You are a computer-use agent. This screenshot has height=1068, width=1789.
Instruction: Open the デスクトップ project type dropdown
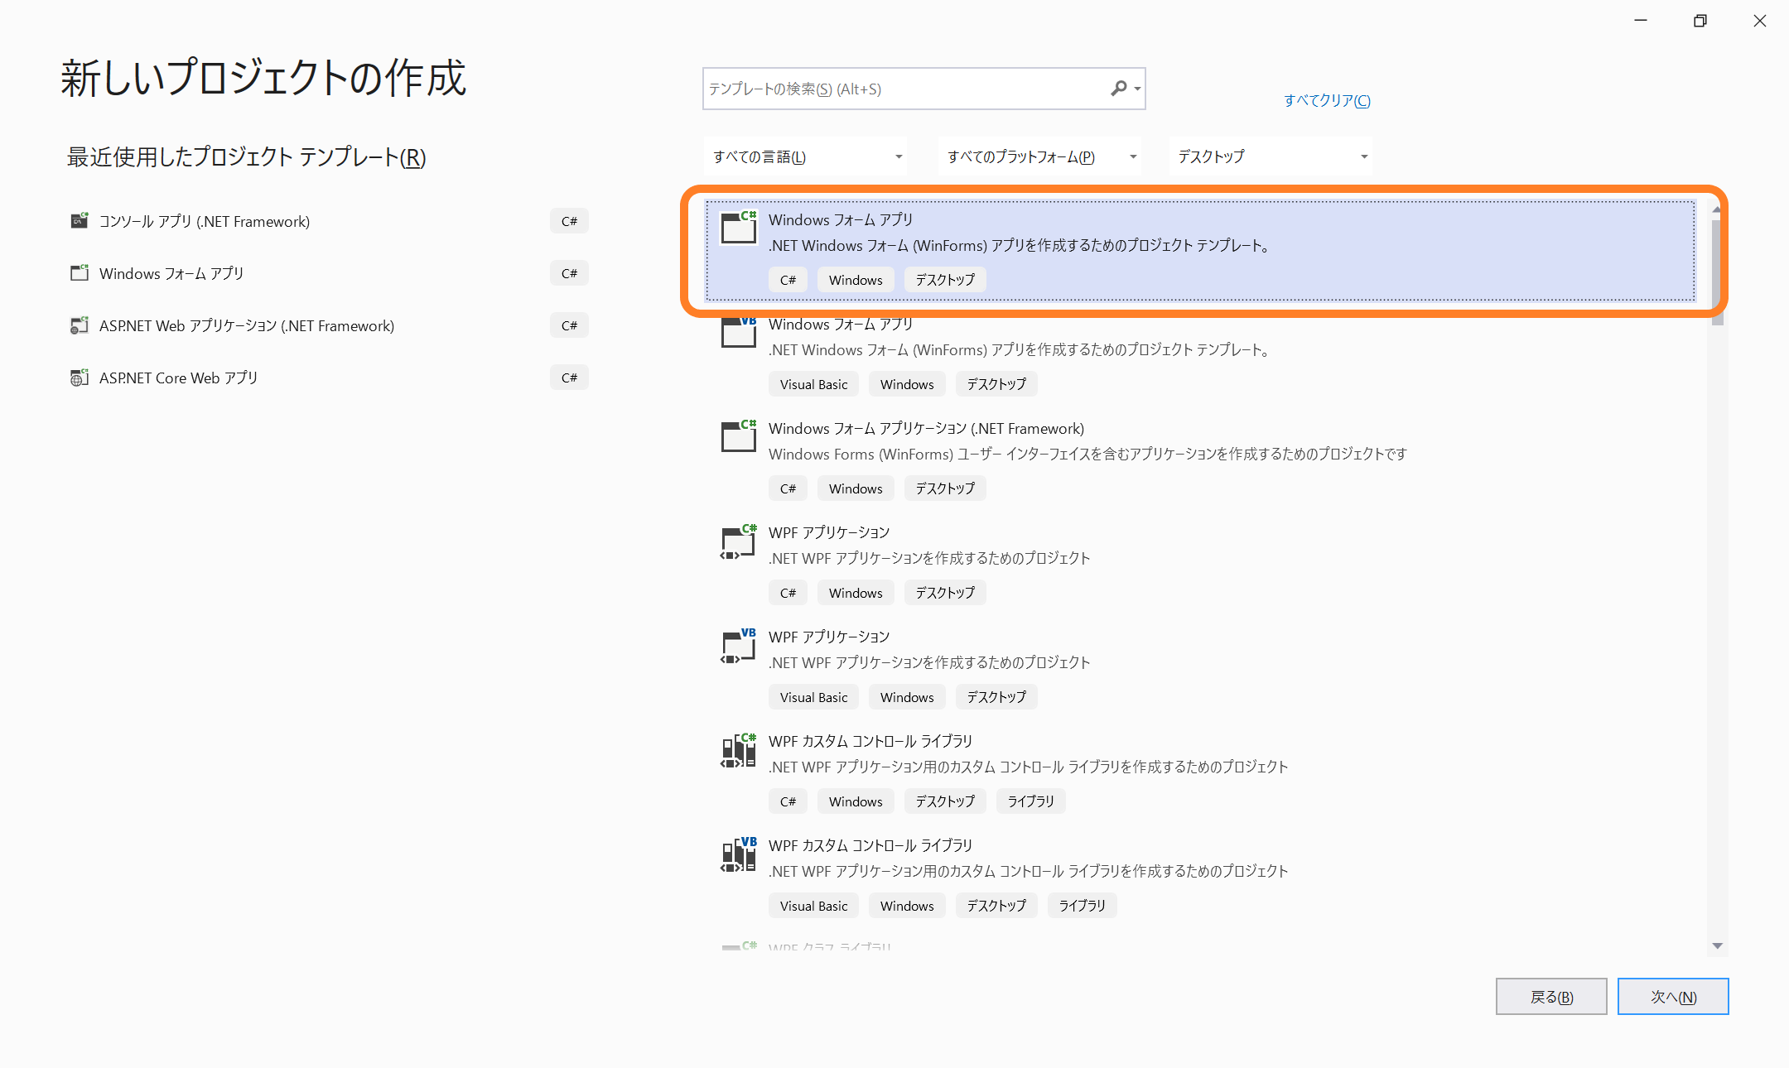pyautogui.click(x=1271, y=156)
